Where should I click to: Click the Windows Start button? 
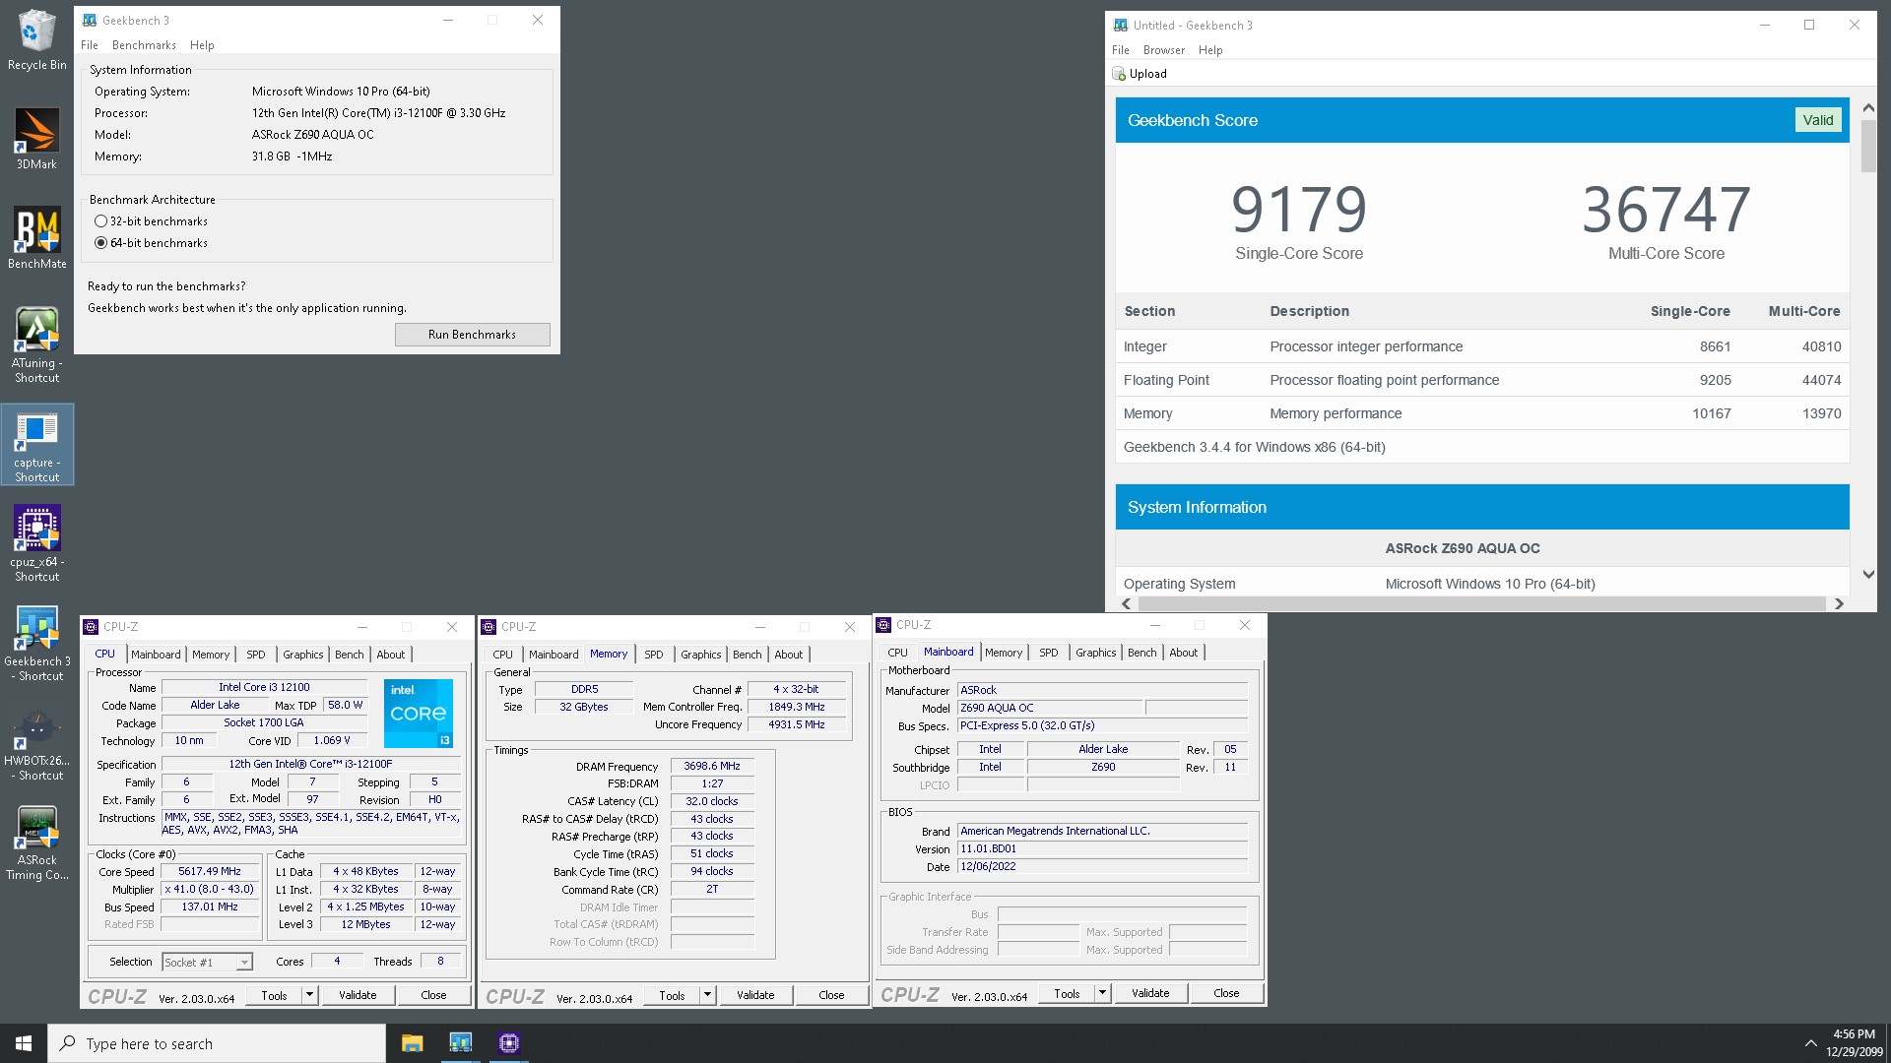coord(24,1043)
